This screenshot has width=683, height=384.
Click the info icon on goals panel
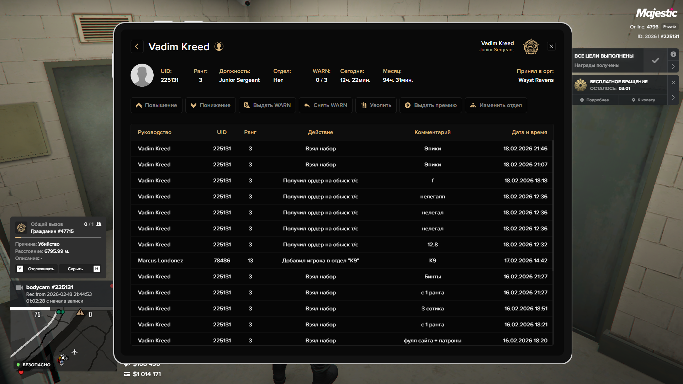(673, 54)
